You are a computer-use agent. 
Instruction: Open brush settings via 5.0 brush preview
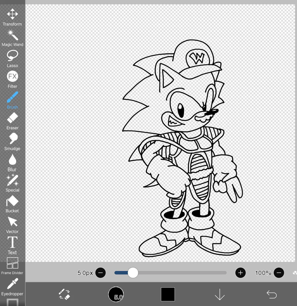(x=116, y=294)
